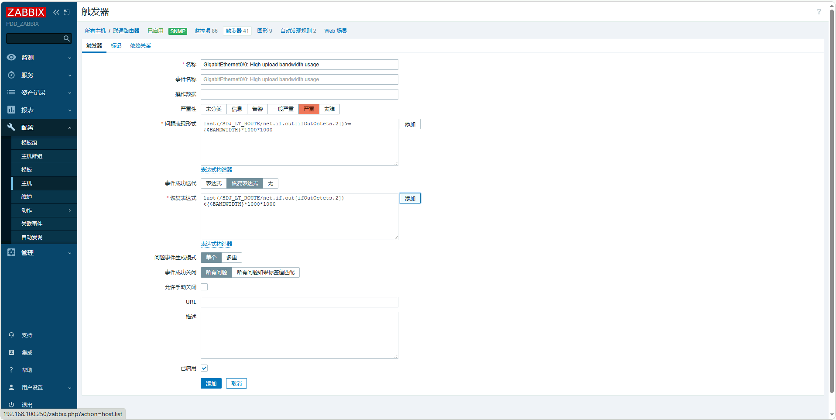Click the blue 添加 submit button

pos(211,384)
